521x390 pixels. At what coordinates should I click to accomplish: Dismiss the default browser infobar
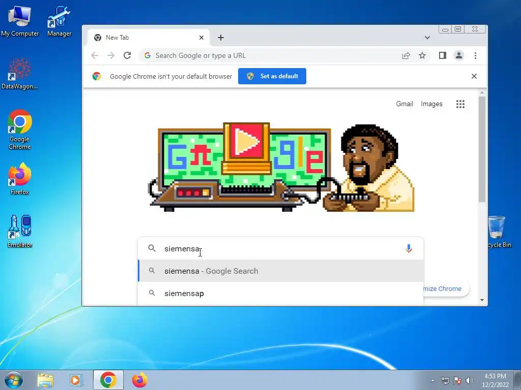coord(474,76)
